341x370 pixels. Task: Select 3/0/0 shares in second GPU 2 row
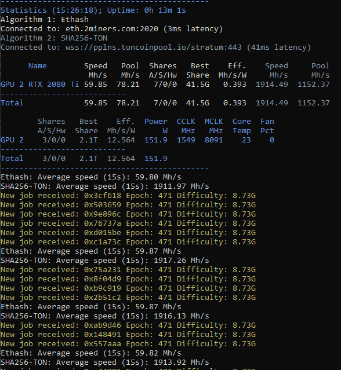click(54, 140)
